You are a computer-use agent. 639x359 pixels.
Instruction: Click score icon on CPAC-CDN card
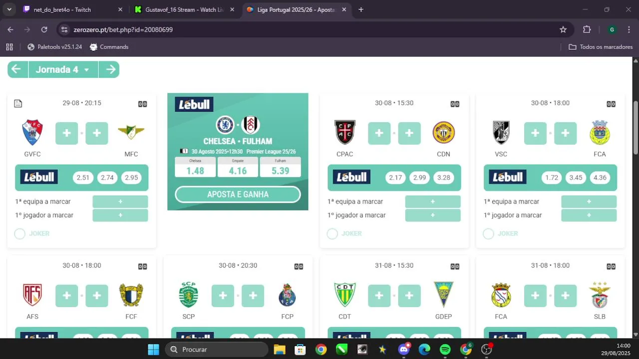click(x=455, y=104)
